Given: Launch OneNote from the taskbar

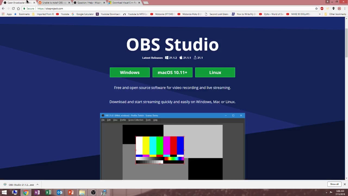Looking at the screenshot, I should point(37,192).
